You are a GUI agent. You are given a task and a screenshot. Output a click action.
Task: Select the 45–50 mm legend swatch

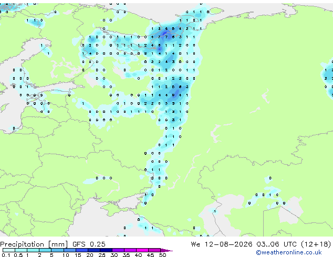154,250
